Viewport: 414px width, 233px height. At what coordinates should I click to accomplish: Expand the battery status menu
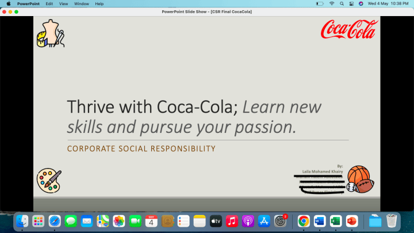[x=320, y=3]
